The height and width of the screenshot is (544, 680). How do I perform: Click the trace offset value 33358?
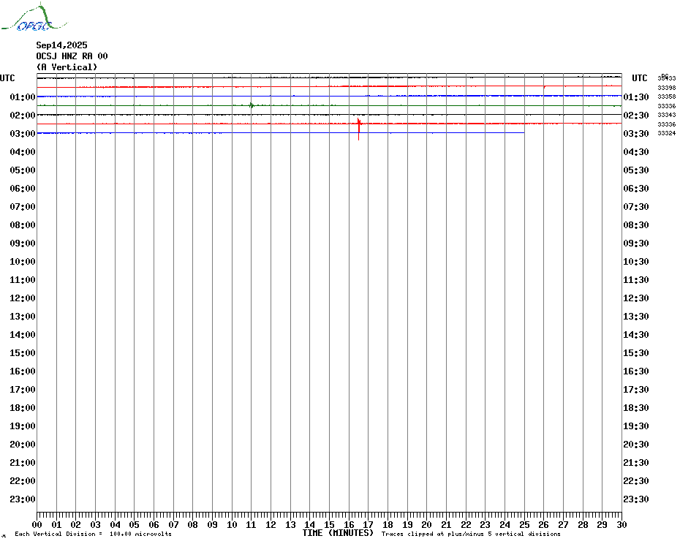(x=667, y=97)
